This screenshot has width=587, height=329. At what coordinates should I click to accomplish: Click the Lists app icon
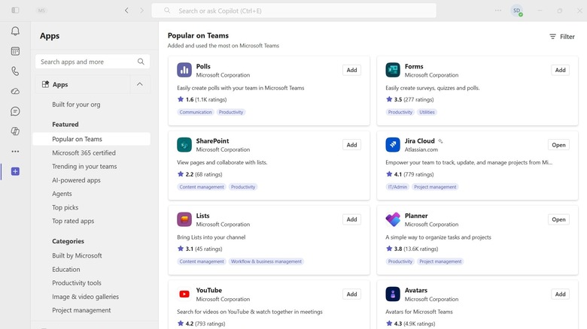pos(184,219)
